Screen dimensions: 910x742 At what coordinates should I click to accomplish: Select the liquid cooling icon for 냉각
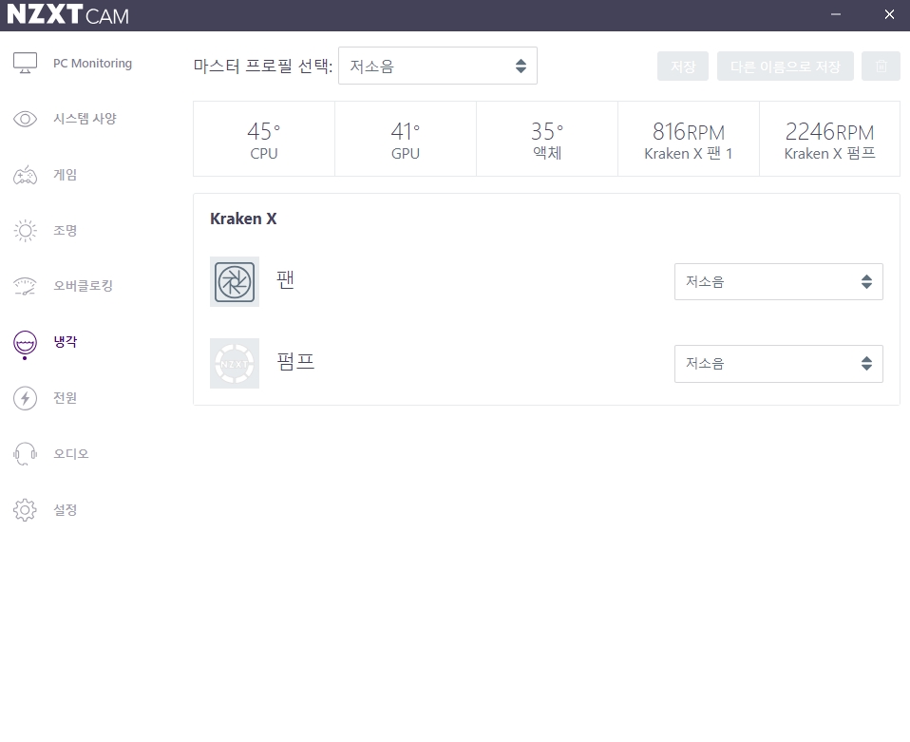click(x=25, y=343)
